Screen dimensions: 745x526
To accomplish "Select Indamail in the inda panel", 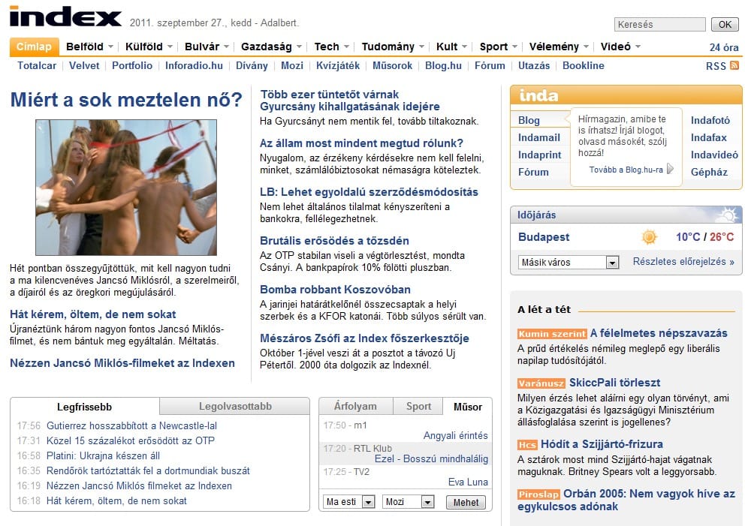I will [x=538, y=137].
